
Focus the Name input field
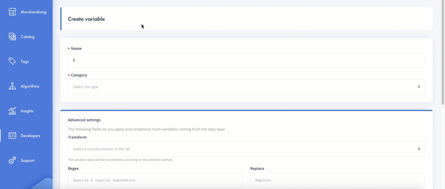coord(246,60)
